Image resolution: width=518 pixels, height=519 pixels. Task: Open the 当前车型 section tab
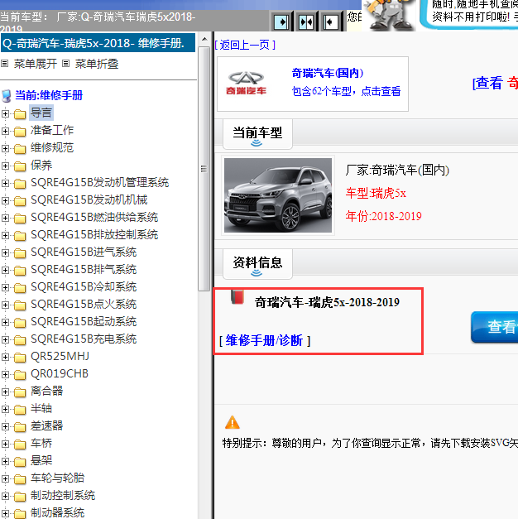pyautogui.click(x=257, y=134)
